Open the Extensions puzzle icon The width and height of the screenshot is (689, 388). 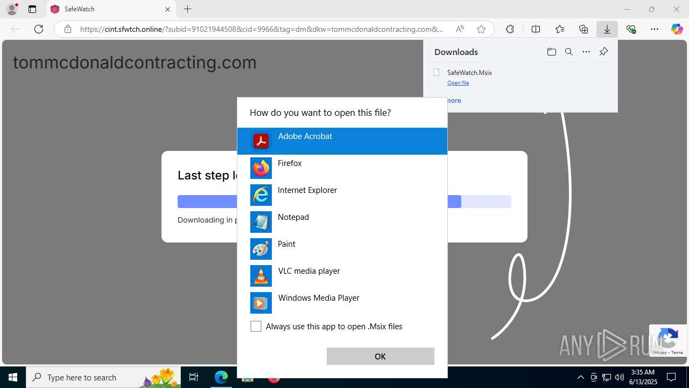510,29
